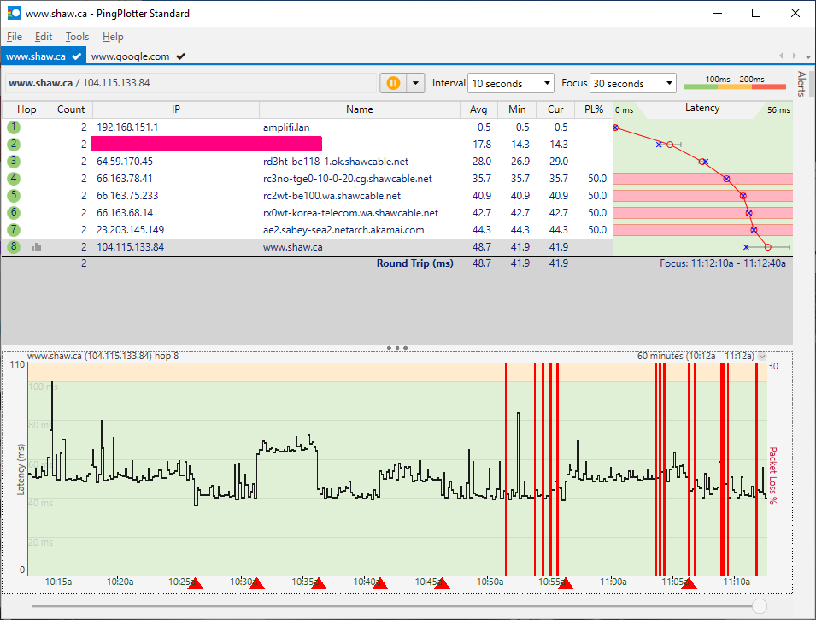Click the red alert marker near 10:55a
Viewport: 816px width, 620px height.
tap(565, 583)
